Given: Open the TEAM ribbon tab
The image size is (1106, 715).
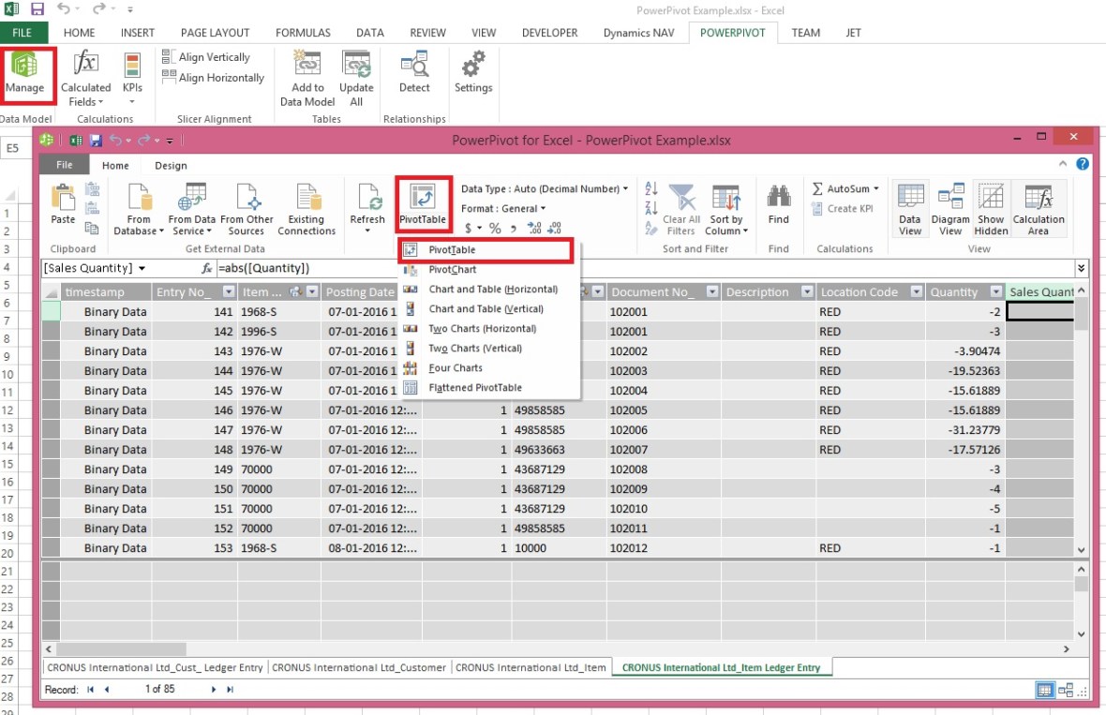Looking at the screenshot, I should [x=805, y=32].
